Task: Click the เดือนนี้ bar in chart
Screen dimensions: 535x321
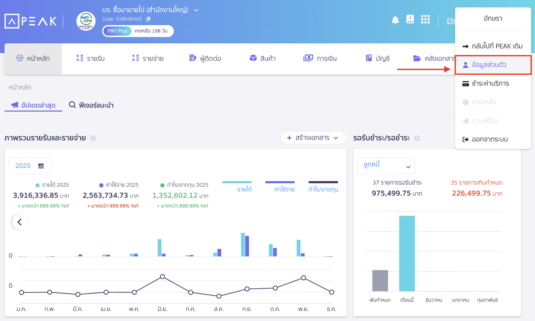Action: point(407,253)
